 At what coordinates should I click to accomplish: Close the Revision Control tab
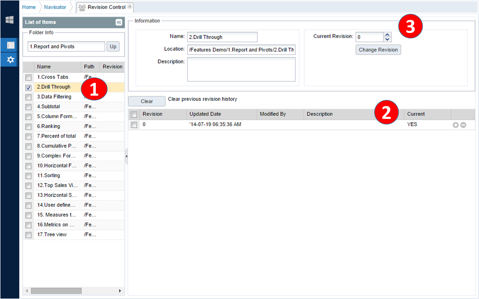[130, 7]
